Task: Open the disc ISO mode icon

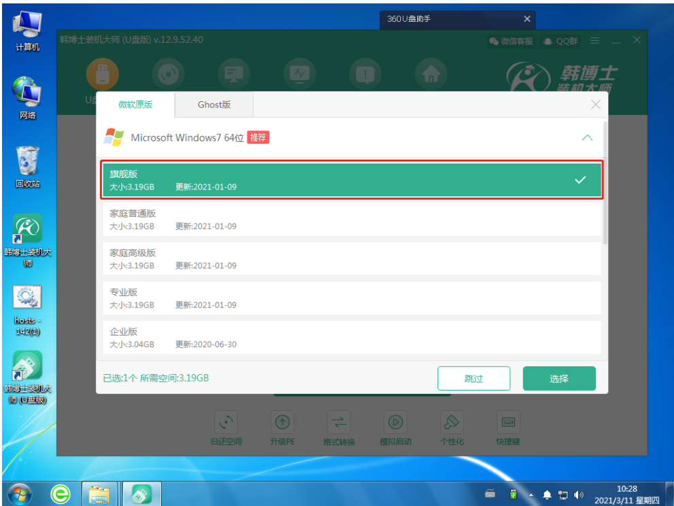Action: point(168,74)
